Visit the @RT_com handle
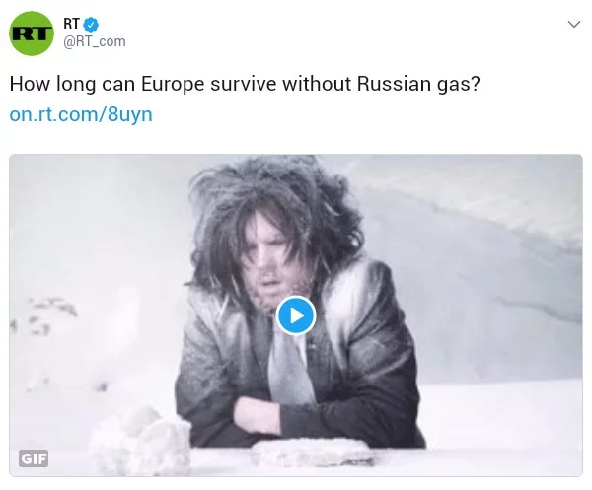Viewport: 592px width, 490px height. (95, 41)
